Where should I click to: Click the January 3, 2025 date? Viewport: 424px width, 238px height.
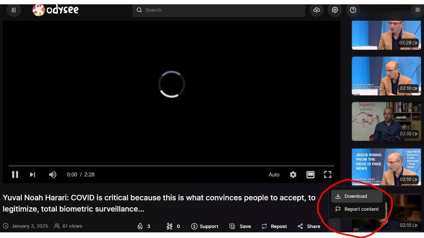[29, 226]
